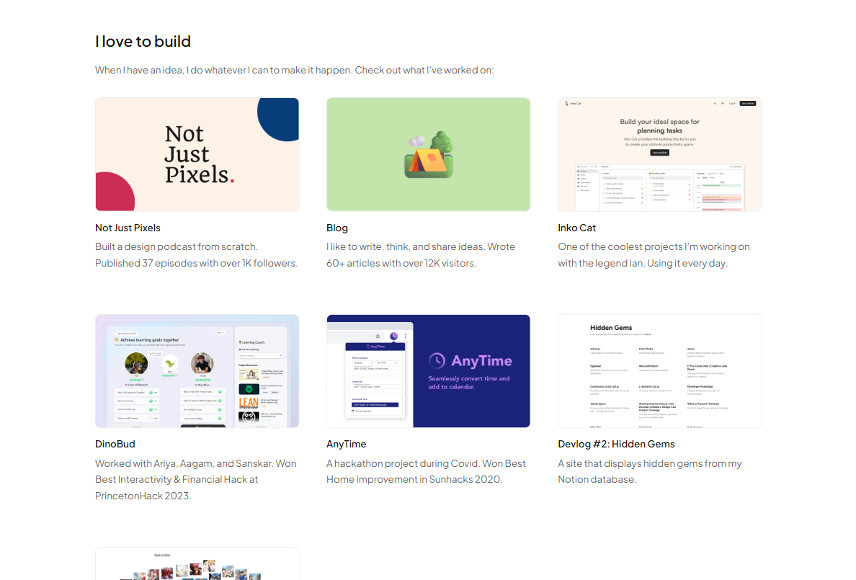Viewport: 856px width, 580px height.
Task: Click the Inko Cat description about Ian
Action: (x=654, y=255)
